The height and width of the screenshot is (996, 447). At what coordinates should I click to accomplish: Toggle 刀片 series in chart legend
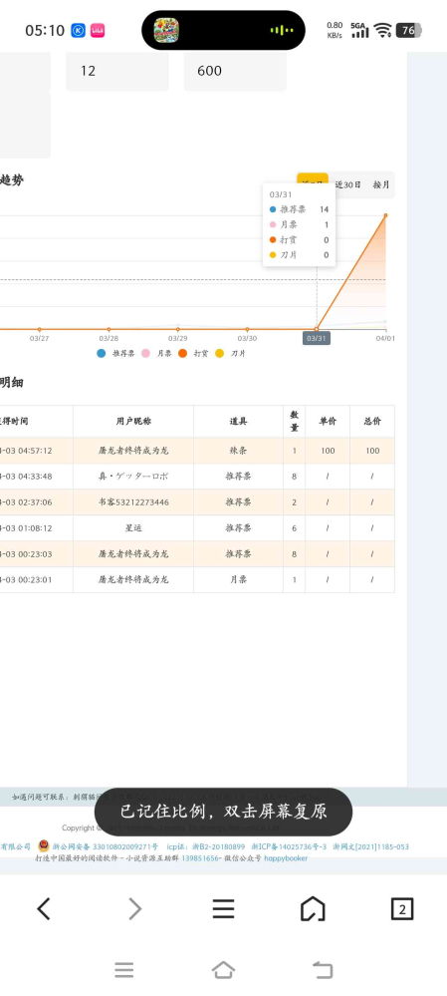(230, 353)
